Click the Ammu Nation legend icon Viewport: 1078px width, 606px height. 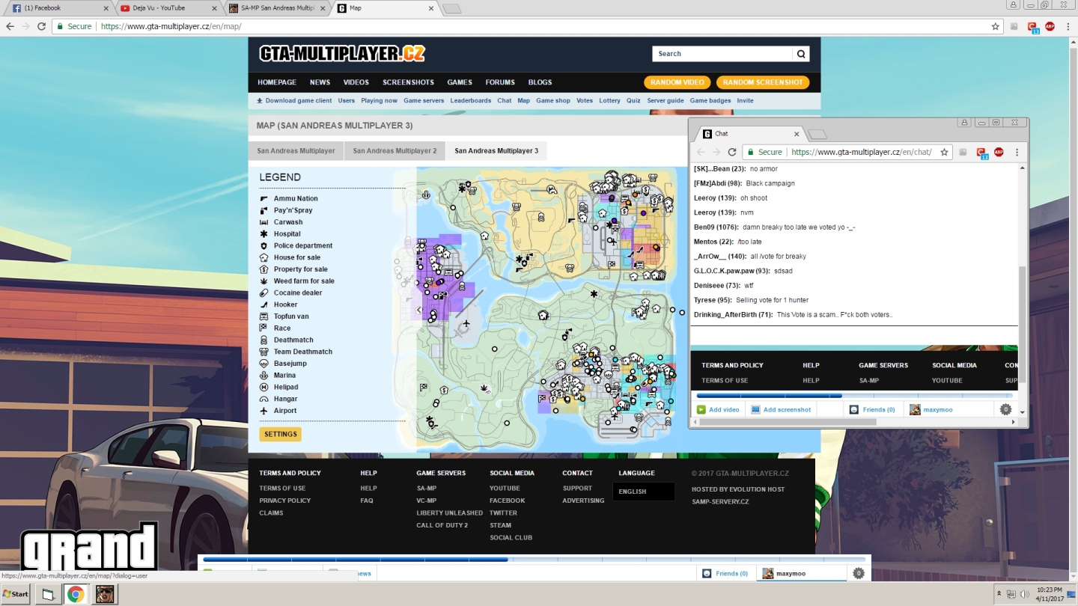point(264,198)
